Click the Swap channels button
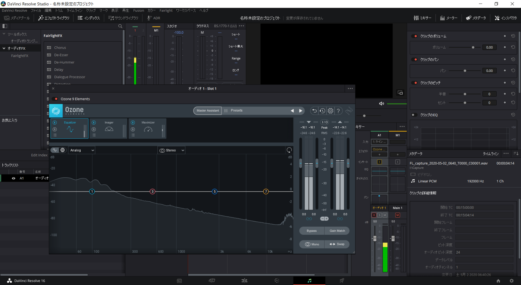 337,244
